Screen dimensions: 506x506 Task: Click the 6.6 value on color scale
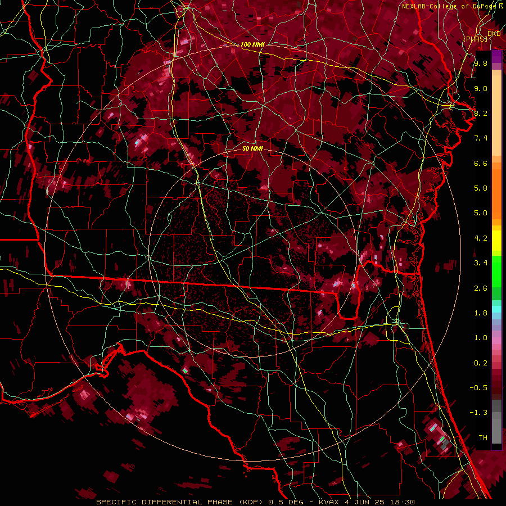[x=481, y=163]
